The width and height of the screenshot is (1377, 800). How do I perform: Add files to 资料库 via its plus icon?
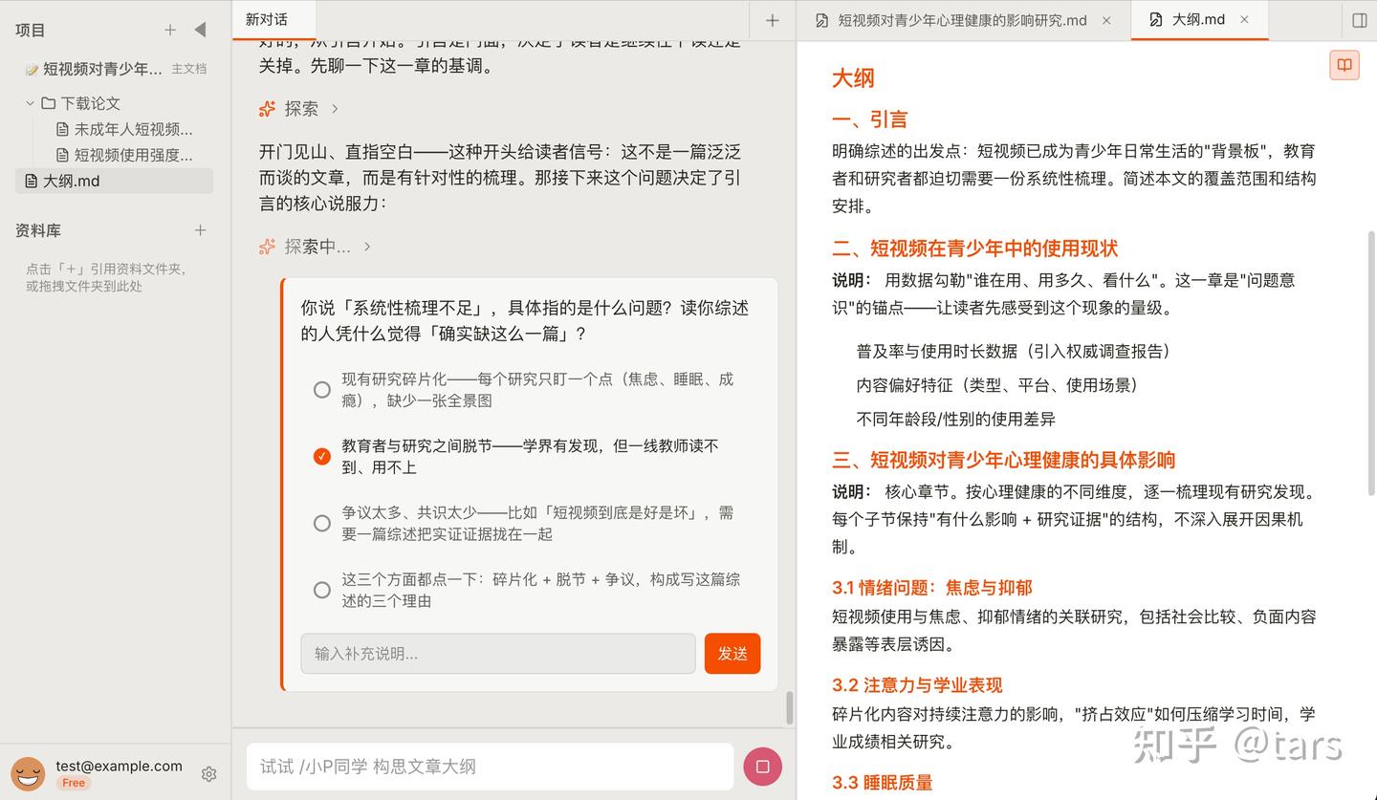tap(200, 229)
